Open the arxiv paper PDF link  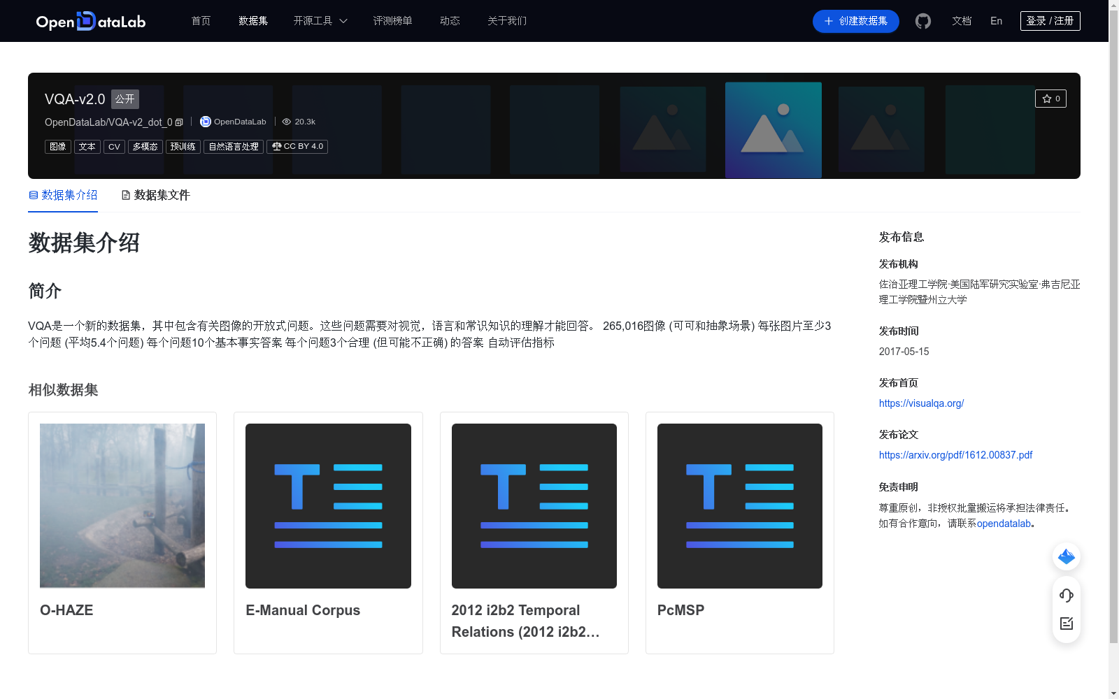point(955,455)
